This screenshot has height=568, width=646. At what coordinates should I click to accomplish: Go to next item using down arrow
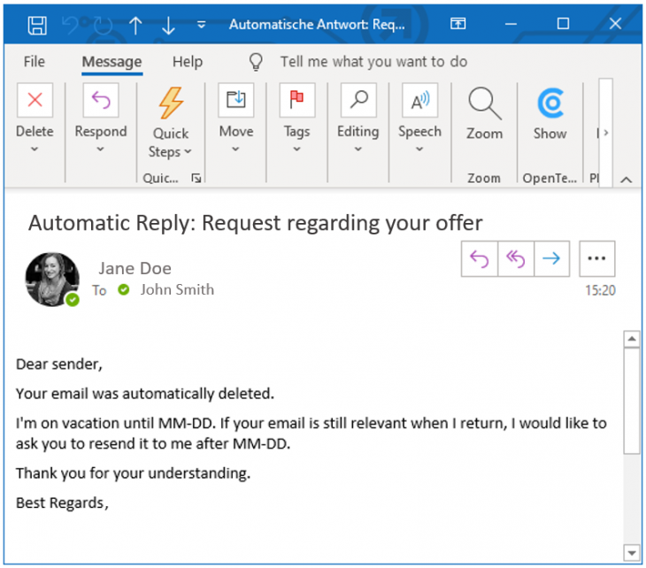pyautogui.click(x=168, y=25)
